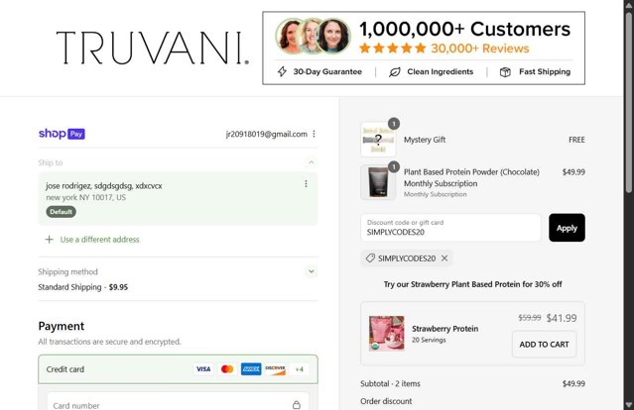Viewport: 634px width, 410px height.
Task: Use a different address link
Action: click(99, 240)
